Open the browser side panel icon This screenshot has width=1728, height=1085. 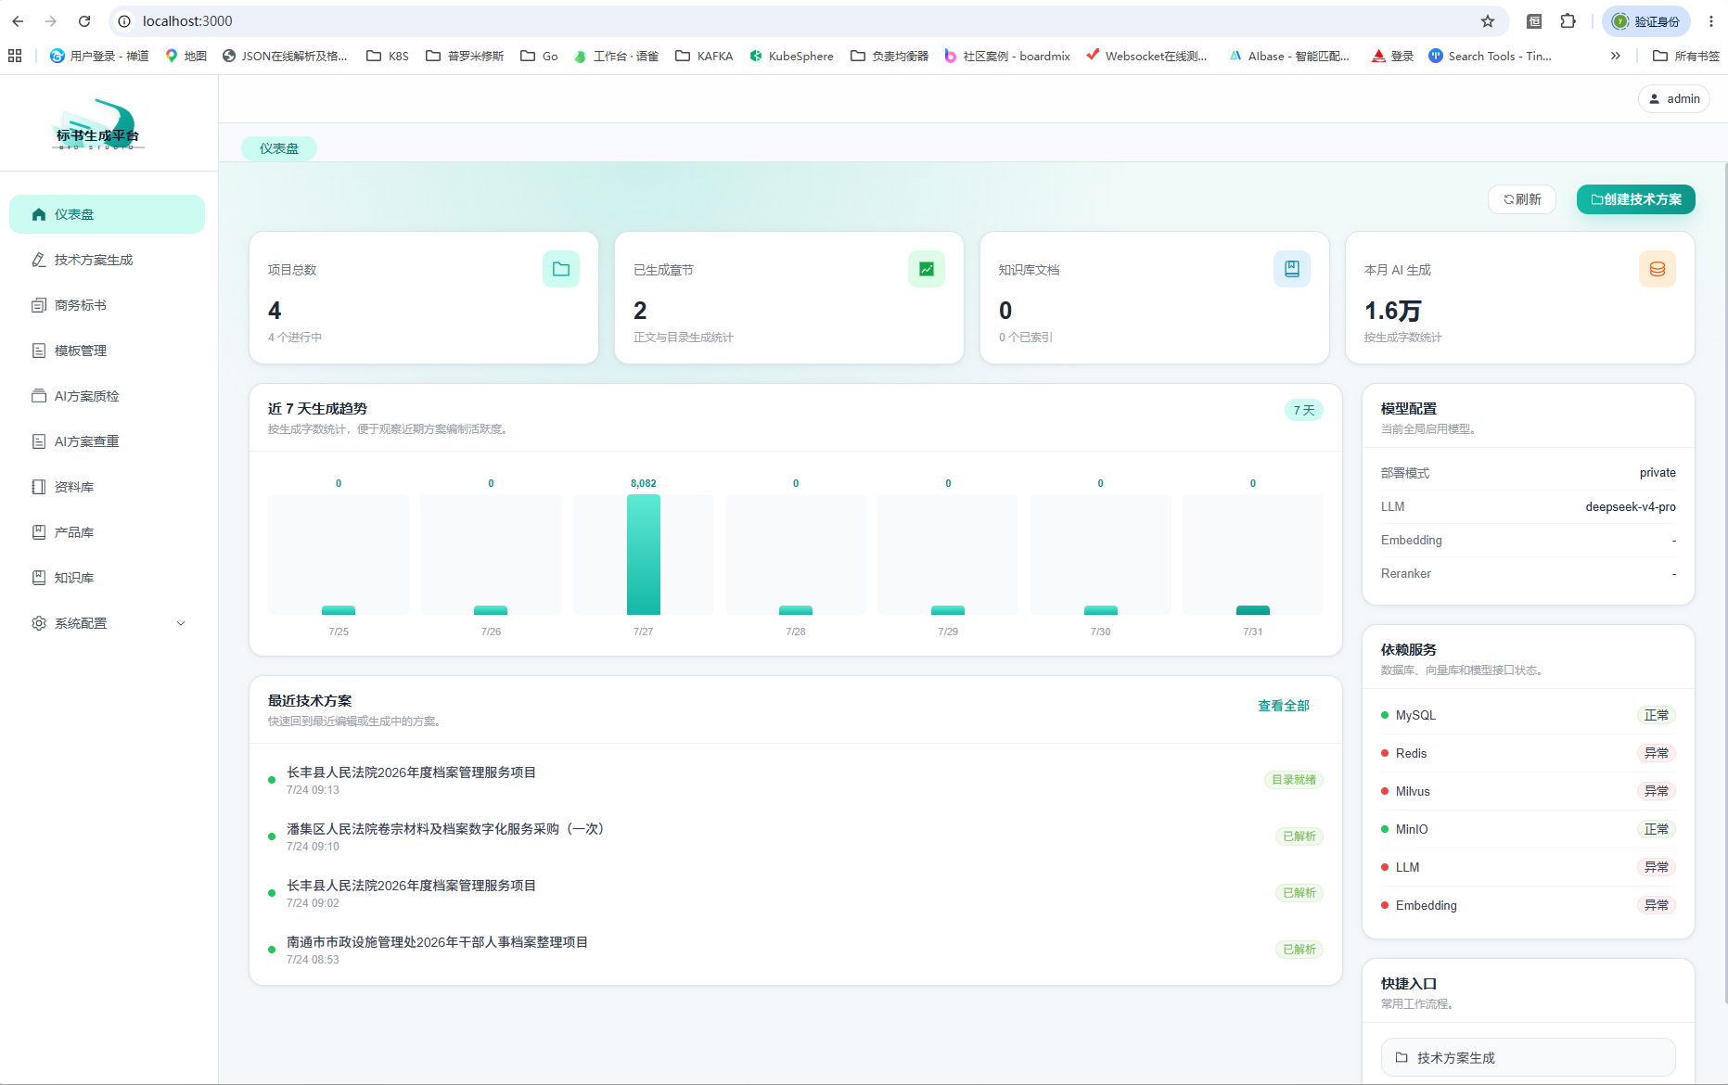pyautogui.click(x=1534, y=20)
